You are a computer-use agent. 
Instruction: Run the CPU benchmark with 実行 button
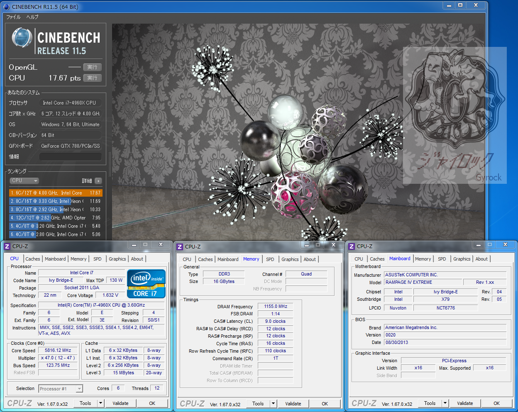click(x=92, y=78)
